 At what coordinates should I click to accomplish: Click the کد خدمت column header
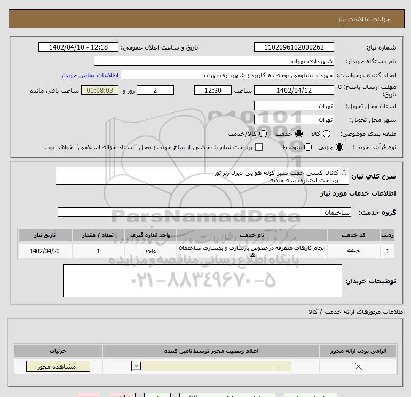[353, 235]
